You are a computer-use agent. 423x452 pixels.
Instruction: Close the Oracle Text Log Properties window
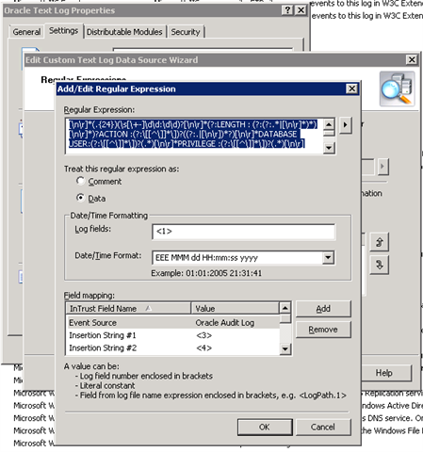301,10
